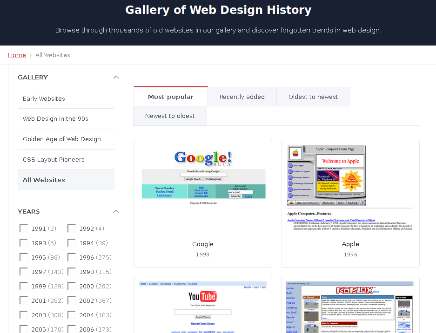Check the 1995 year filter
The height and width of the screenshot is (333, 436).
tap(24, 257)
